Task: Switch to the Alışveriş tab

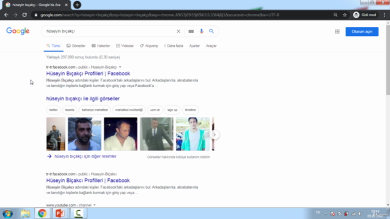Action: [x=149, y=46]
